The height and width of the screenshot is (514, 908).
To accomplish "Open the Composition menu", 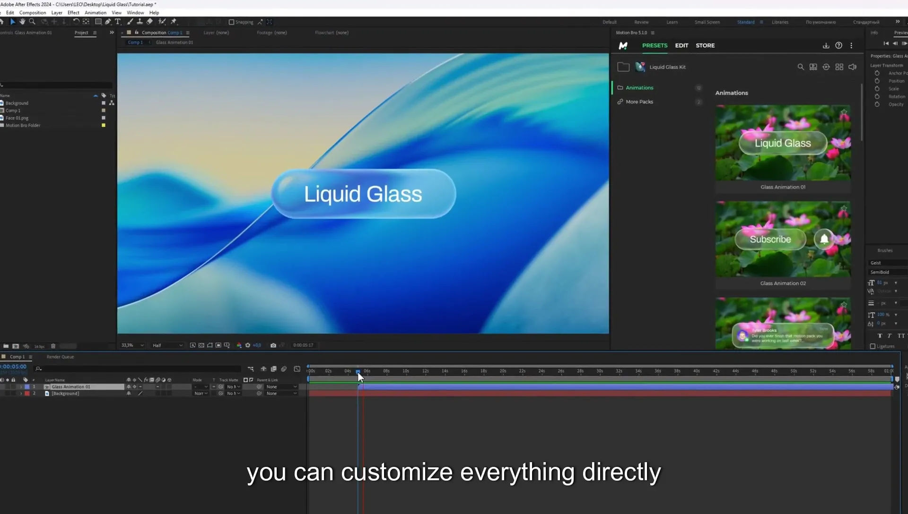I will click(x=33, y=13).
